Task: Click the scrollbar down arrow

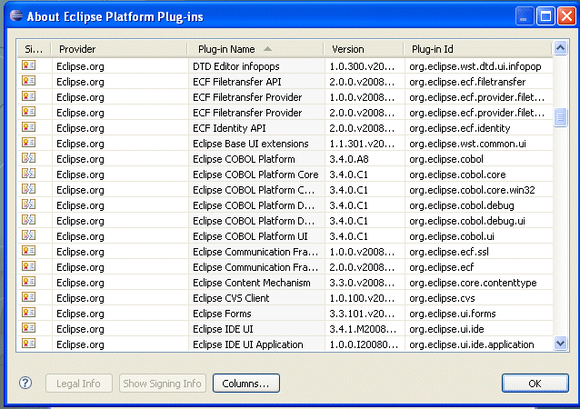Action: (x=560, y=344)
